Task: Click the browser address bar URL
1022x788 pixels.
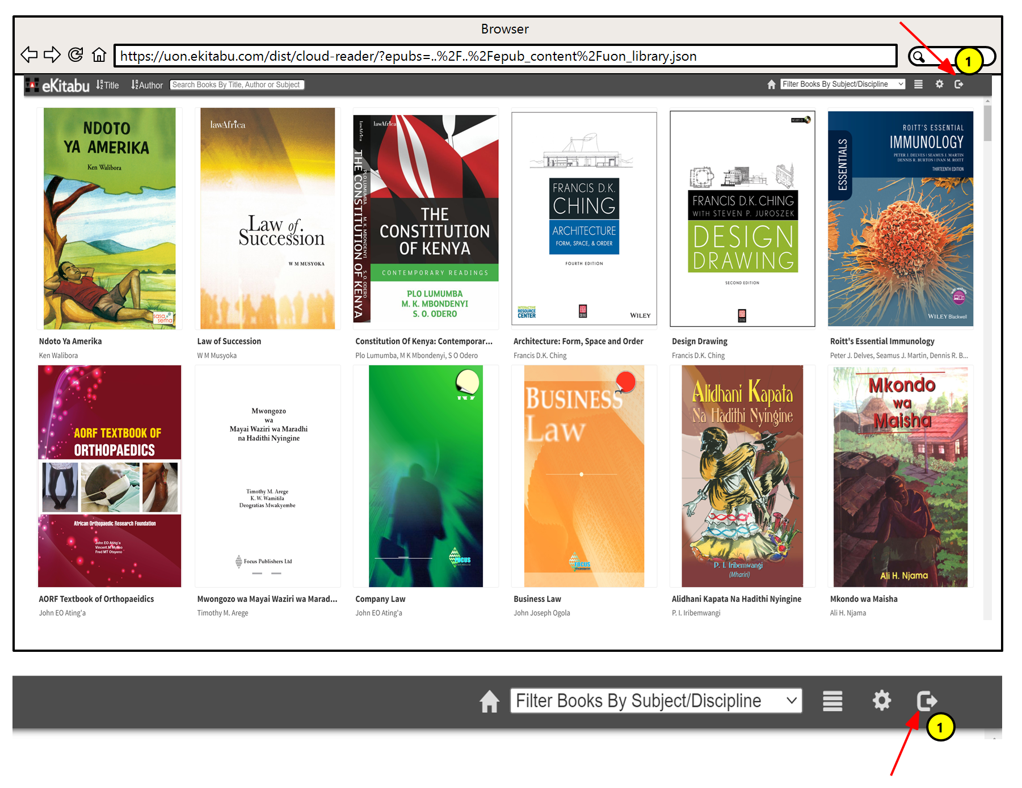Action: point(505,56)
